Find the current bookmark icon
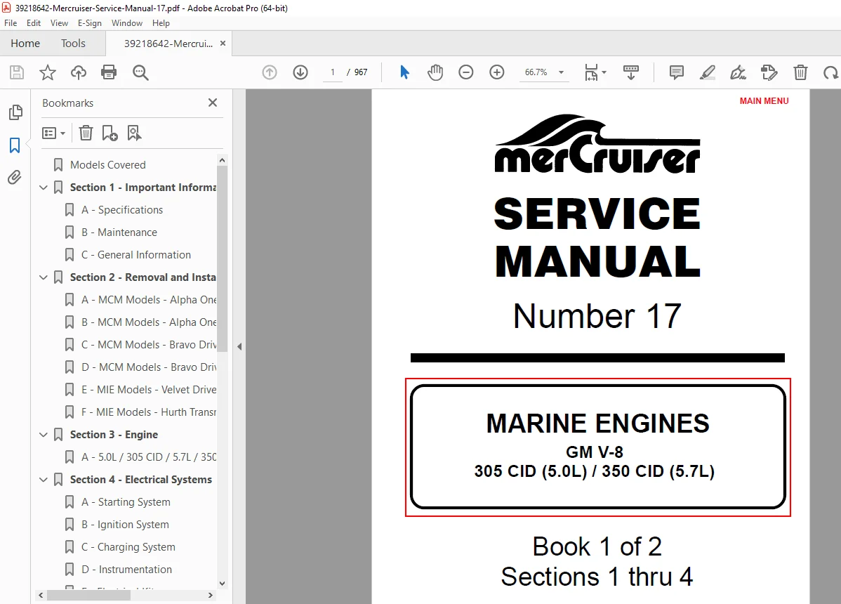The height and width of the screenshot is (604, 841). (x=134, y=133)
